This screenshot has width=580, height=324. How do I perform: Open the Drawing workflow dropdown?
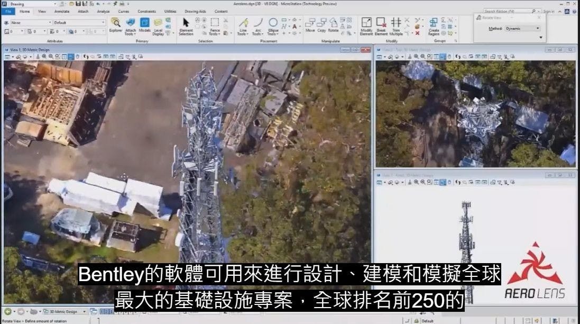pos(33,4)
